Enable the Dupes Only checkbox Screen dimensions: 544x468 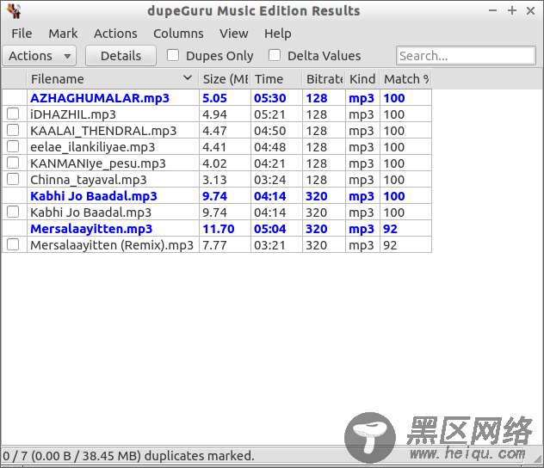tap(173, 55)
